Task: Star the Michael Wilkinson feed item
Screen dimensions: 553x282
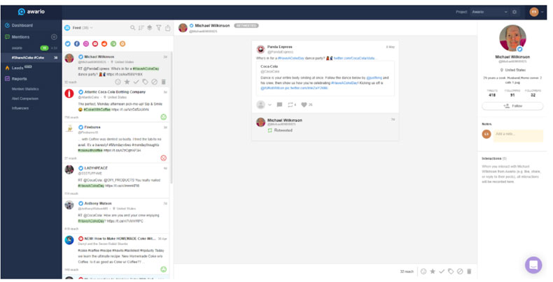Action: point(127,82)
